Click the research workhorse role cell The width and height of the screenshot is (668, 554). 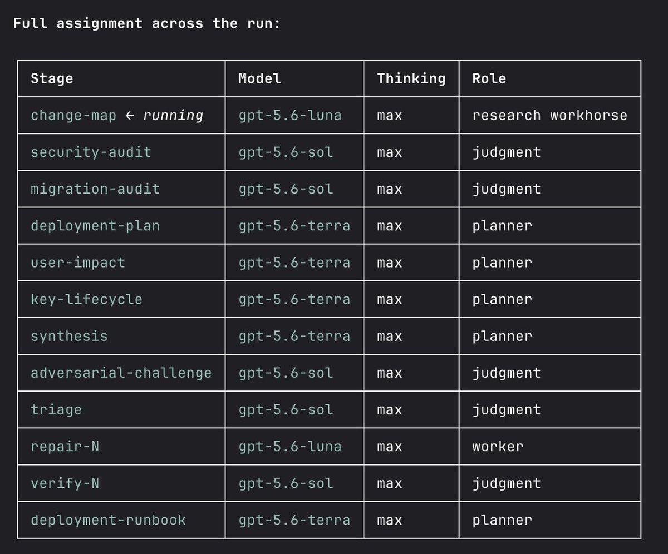click(550, 116)
